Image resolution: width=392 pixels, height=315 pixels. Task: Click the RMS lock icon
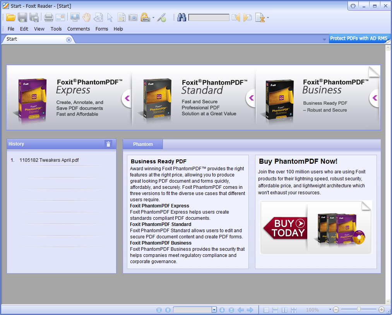(146, 17)
